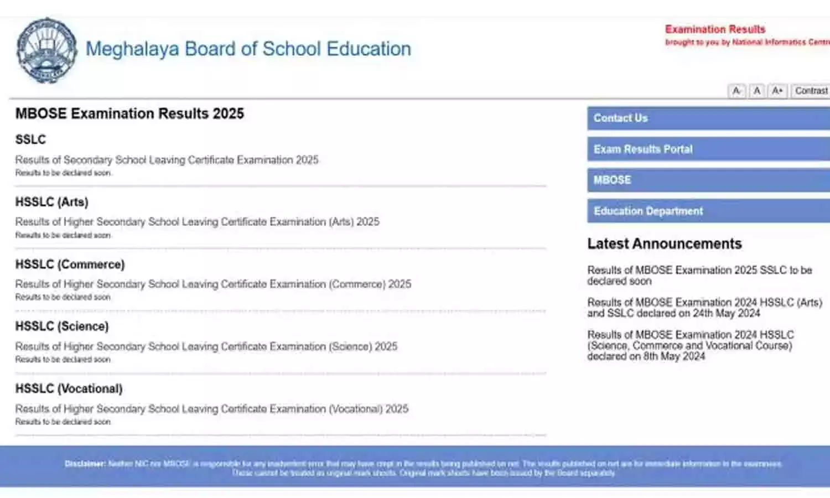The image size is (830, 498).
Task: Open SSLC Examination 2025 results link
Action: coord(167,160)
